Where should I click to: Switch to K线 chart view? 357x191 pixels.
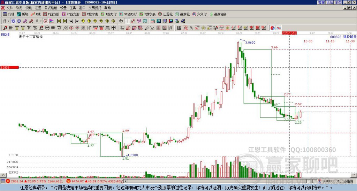coord(36,14)
